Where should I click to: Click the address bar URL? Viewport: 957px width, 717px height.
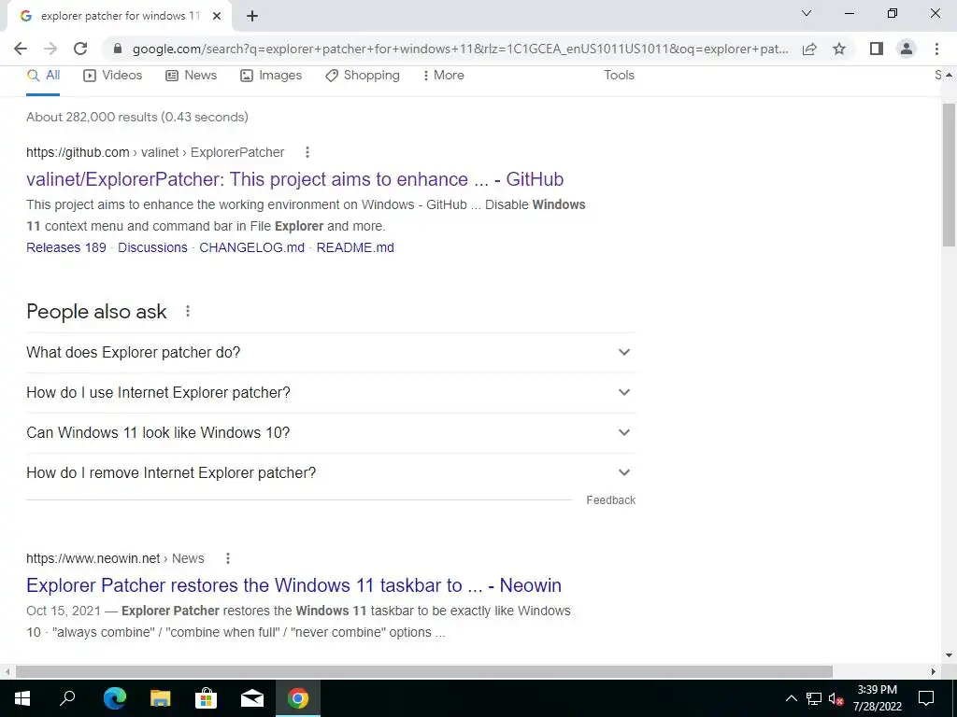pyautogui.click(x=460, y=49)
